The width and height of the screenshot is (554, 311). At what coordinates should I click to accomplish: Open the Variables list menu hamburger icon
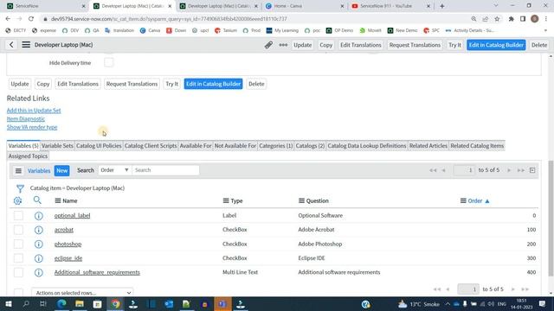tap(18, 171)
